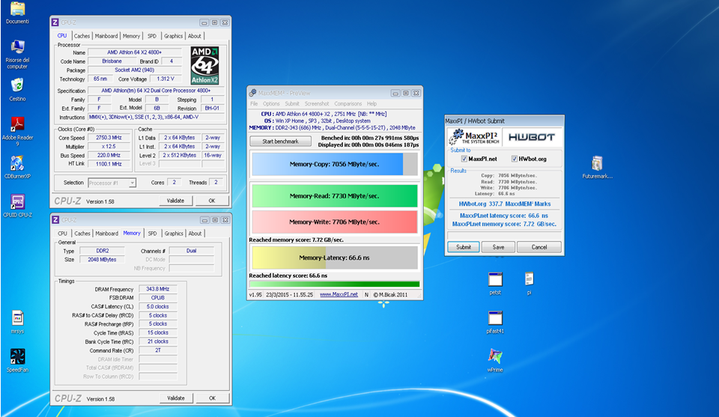The width and height of the screenshot is (719, 417).
Task: Launch CPUID CPU-Z desktop icon
Action: [x=17, y=205]
